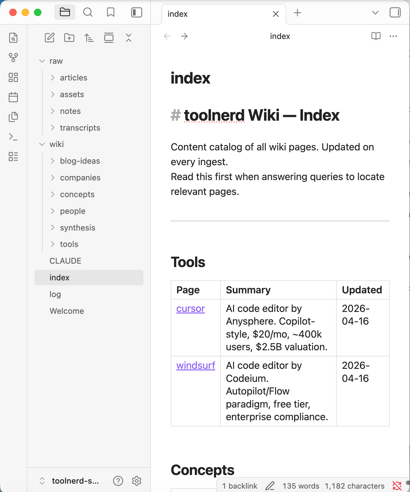The image size is (410, 492).
Task: Follow the cursor link in table
Action: click(x=190, y=309)
